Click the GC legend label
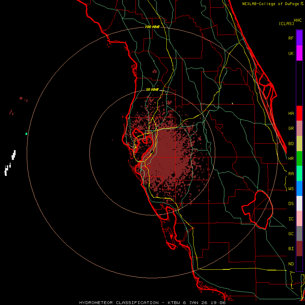This screenshot has height=305, width=305. (x=291, y=234)
